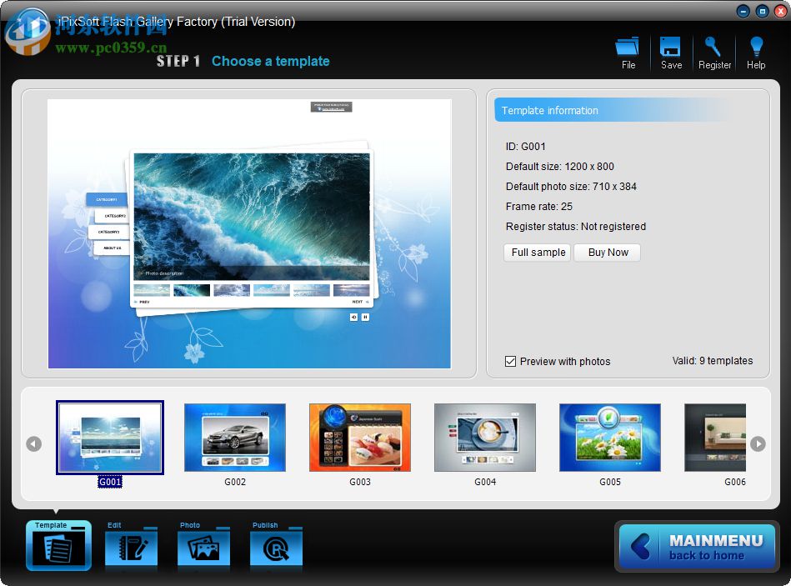Select the Template step icon
The height and width of the screenshot is (586, 791).
click(58, 545)
